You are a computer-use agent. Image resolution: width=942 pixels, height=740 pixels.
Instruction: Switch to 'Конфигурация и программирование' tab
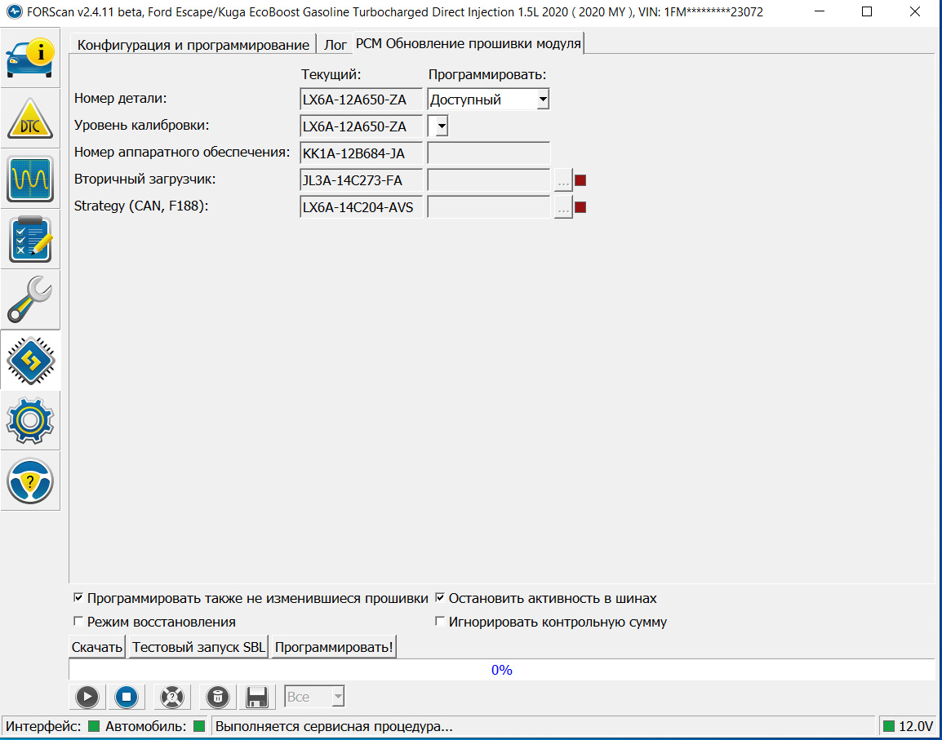click(193, 45)
